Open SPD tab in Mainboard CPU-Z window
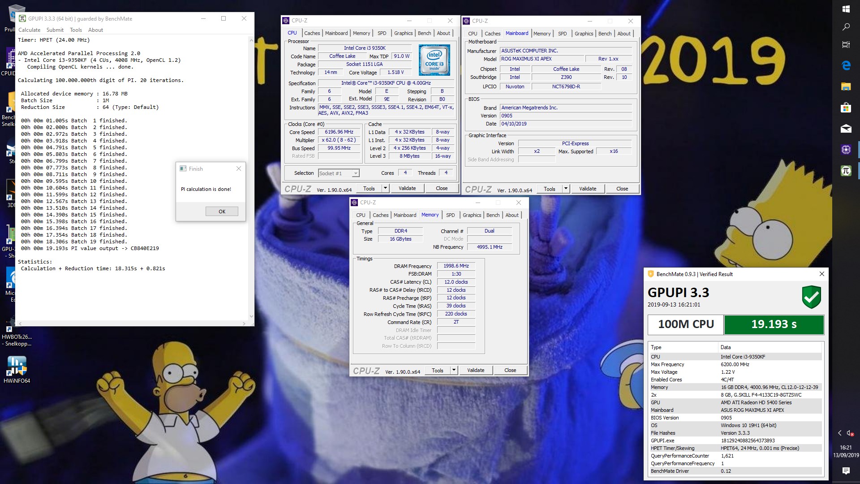 562,34
